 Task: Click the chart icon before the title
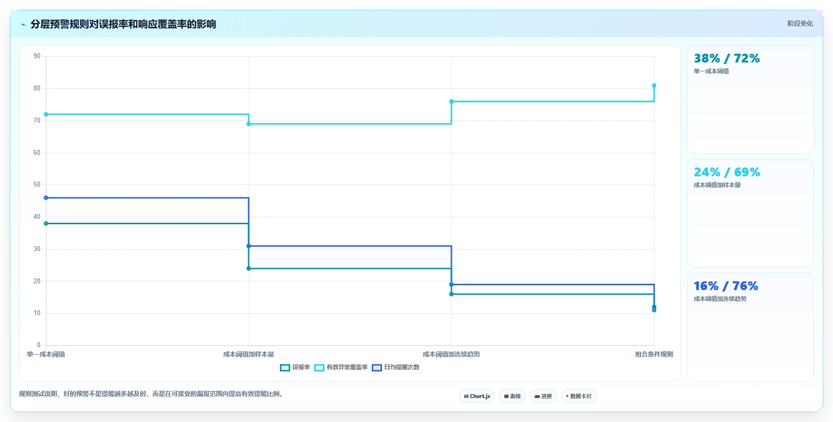coord(23,24)
